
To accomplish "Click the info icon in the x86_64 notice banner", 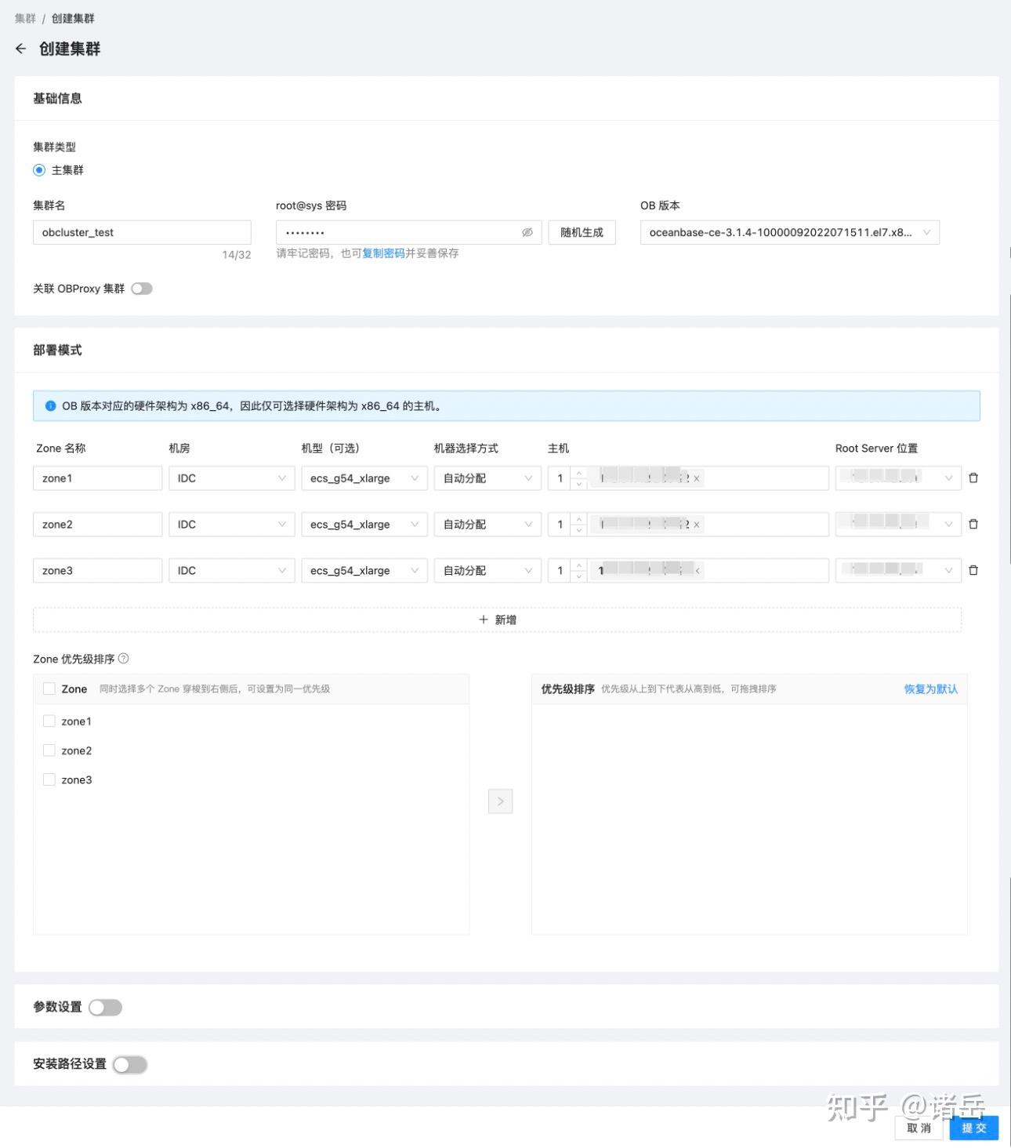I will coord(49,406).
